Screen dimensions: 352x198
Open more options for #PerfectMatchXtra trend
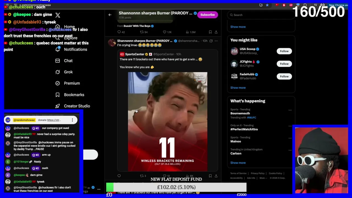coord(290,126)
